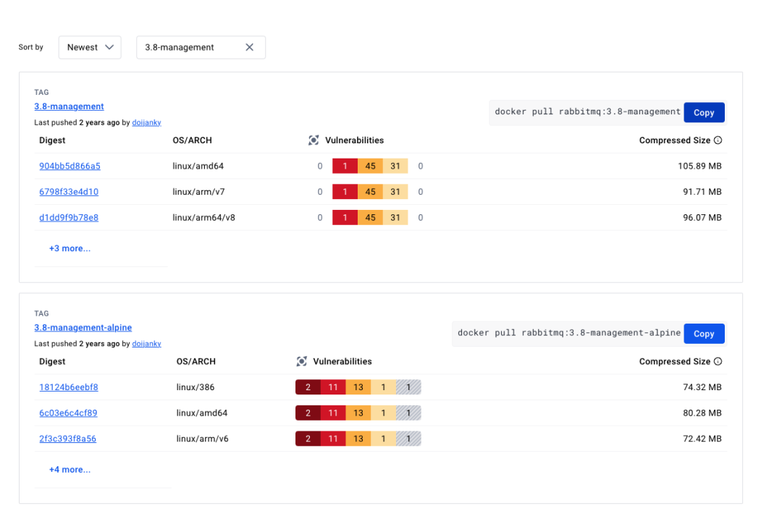
Task: Click unspecified striped count 1 for linux/386
Action: (408, 387)
